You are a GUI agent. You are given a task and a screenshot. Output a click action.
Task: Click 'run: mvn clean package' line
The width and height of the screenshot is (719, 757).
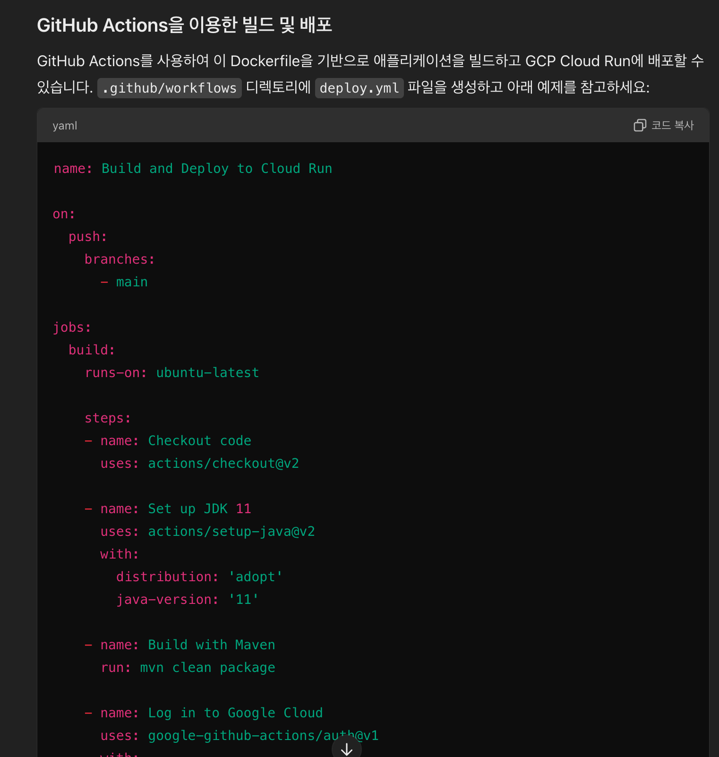click(x=188, y=668)
